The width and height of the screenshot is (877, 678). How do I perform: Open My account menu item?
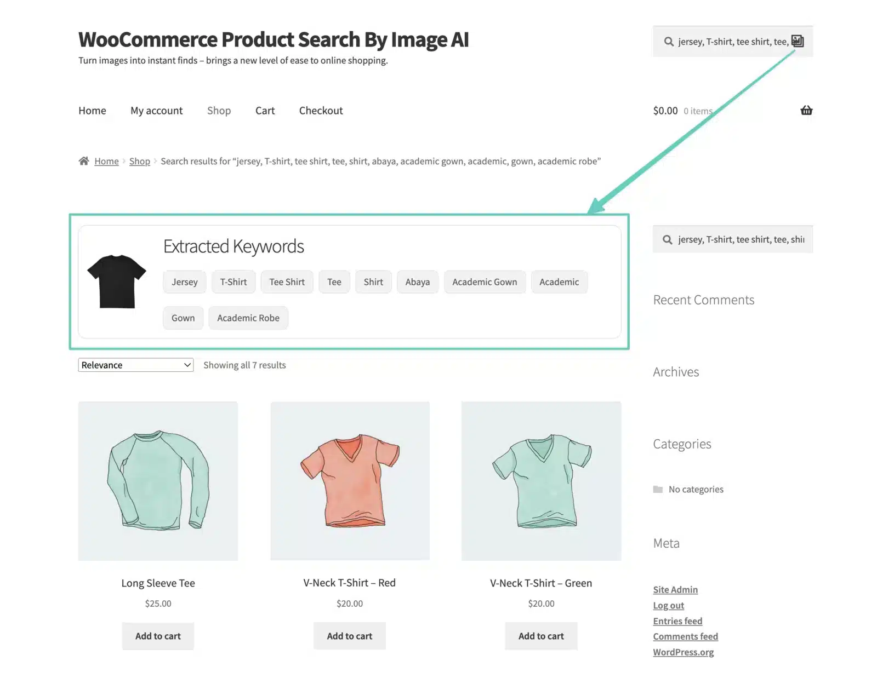pyautogui.click(x=157, y=111)
